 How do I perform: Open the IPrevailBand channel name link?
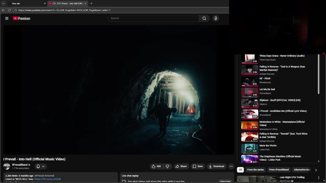20,165
